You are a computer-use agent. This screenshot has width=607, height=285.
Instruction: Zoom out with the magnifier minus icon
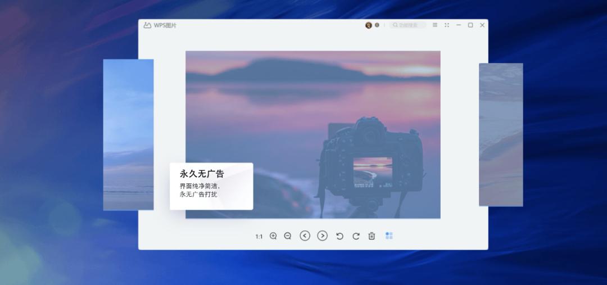pos(288,236)
